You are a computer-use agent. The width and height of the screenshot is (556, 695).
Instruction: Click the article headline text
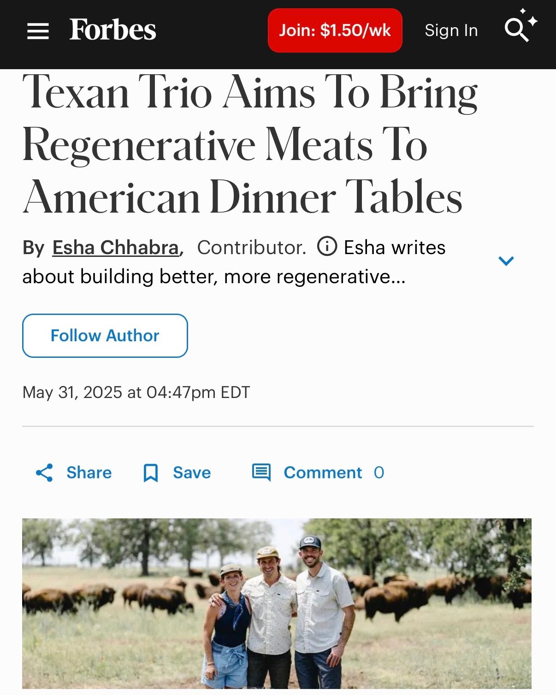(x=250, y=144)
